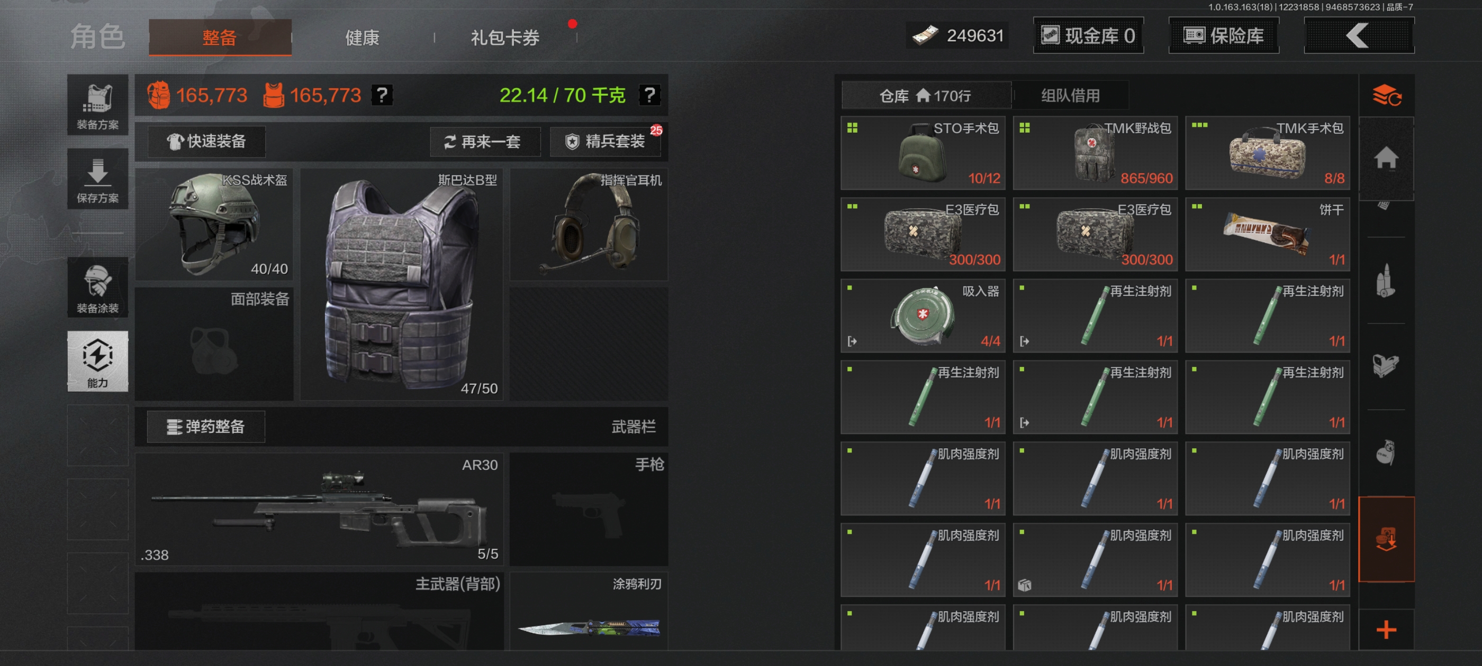Click the home category icon in right sidebar

coord(1386,158)
